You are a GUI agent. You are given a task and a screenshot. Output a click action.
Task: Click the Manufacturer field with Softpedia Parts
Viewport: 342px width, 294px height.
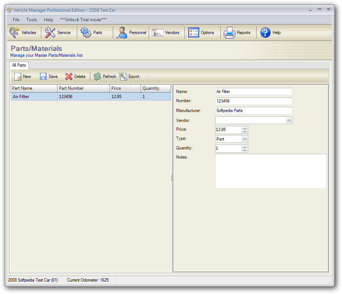coord(254,111)
